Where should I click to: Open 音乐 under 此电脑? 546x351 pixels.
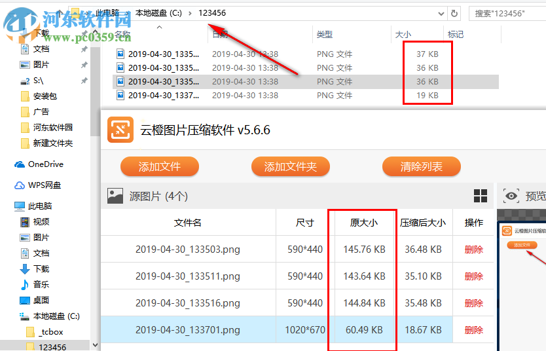click(41, 284)
